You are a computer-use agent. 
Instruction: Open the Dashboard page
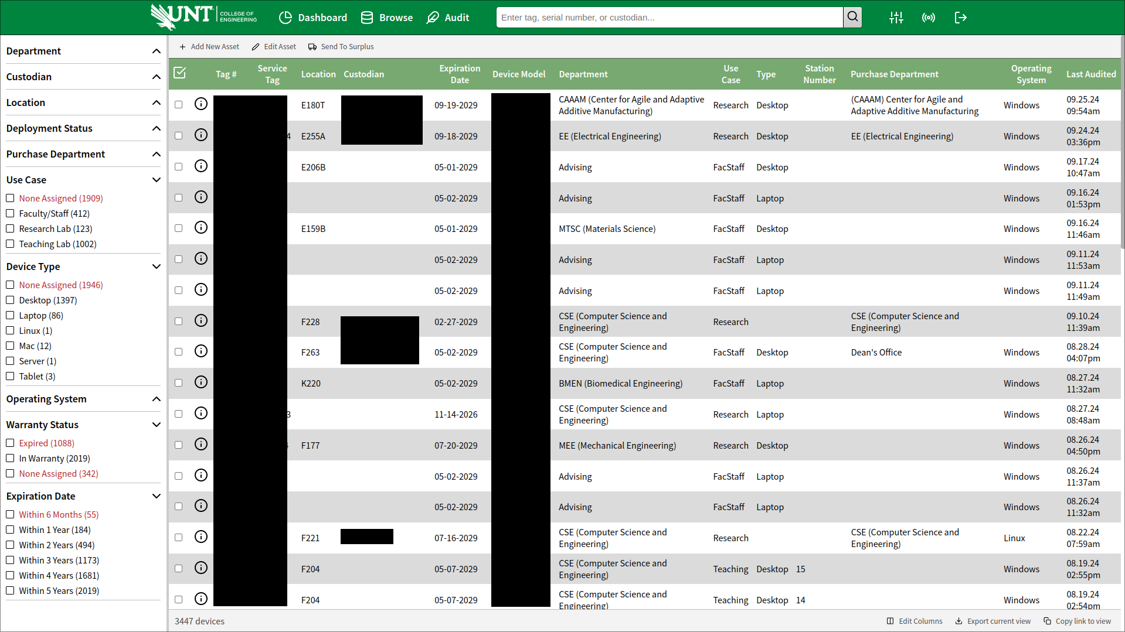point(313,18)
